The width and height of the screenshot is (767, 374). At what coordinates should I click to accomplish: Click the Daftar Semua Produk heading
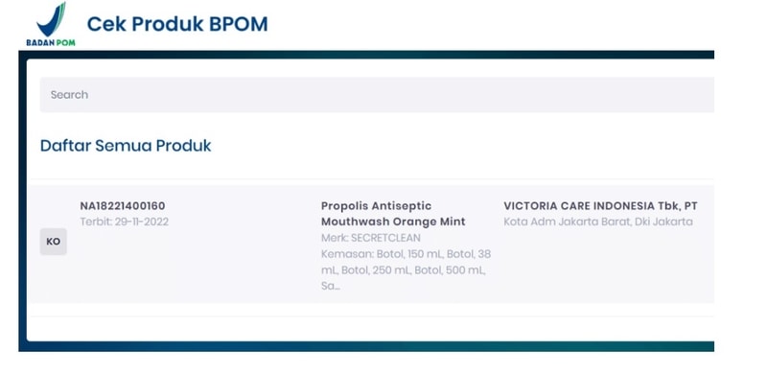click(126, 146)
